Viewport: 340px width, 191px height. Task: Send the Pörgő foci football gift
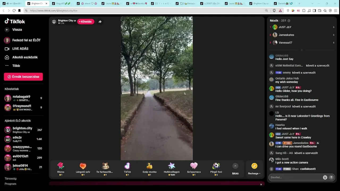click(216, 169)
